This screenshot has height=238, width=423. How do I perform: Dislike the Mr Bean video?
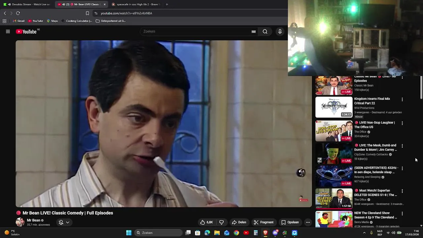point(221,222)
